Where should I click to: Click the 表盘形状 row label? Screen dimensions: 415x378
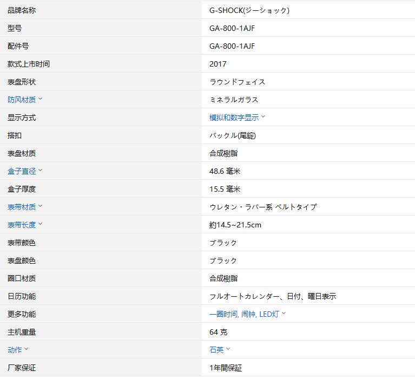[x=22, y=82]
